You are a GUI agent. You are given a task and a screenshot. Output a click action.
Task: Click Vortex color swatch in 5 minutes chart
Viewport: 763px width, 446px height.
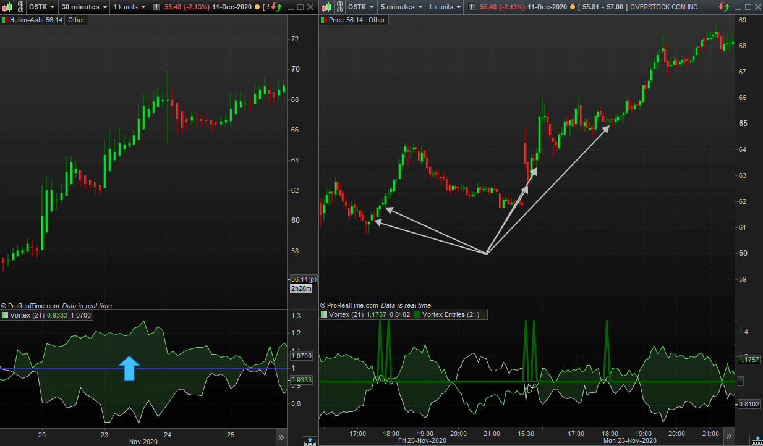click(x=324, y=315)
